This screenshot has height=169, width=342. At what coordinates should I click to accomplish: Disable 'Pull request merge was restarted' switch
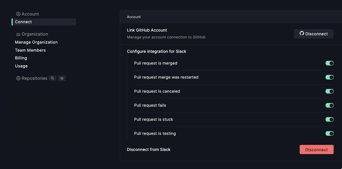coord(329,77)
